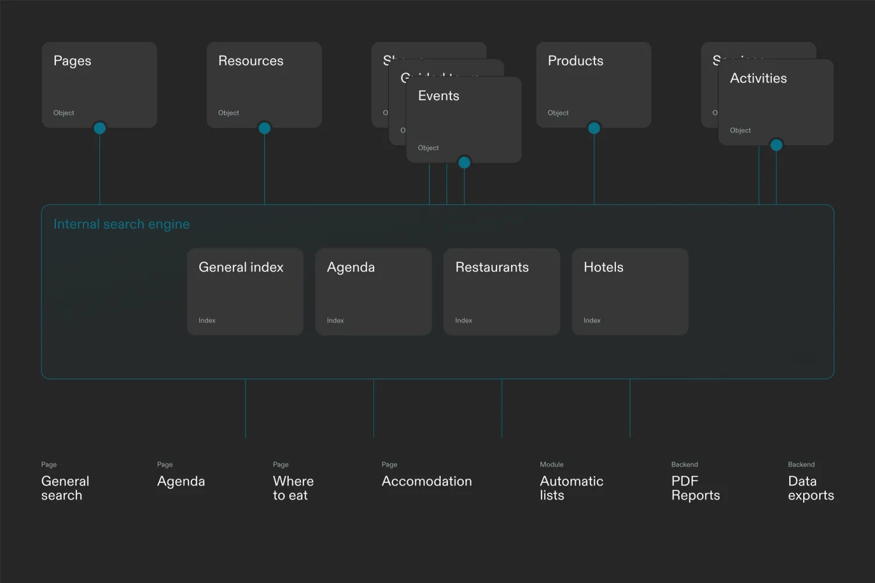Select the Pages object card
Screen dimensions: 875x583
[x=99, y=85]
